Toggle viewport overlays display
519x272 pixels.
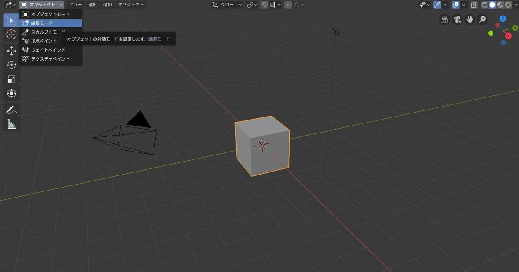click(x=456, y=5)
